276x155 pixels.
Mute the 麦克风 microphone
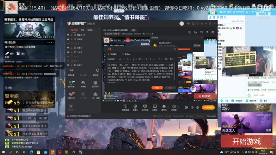[164, 107]
